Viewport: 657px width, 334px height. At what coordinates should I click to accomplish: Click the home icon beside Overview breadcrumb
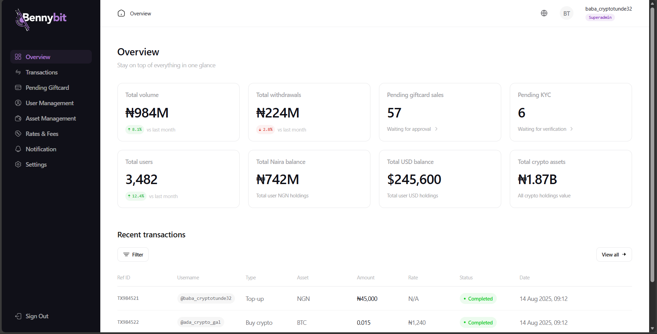click(121, 13)
